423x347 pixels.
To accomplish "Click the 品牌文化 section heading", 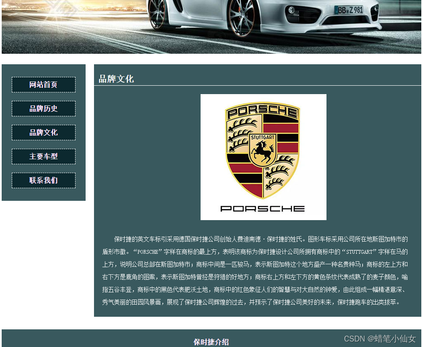I will (x=116, y=79).
